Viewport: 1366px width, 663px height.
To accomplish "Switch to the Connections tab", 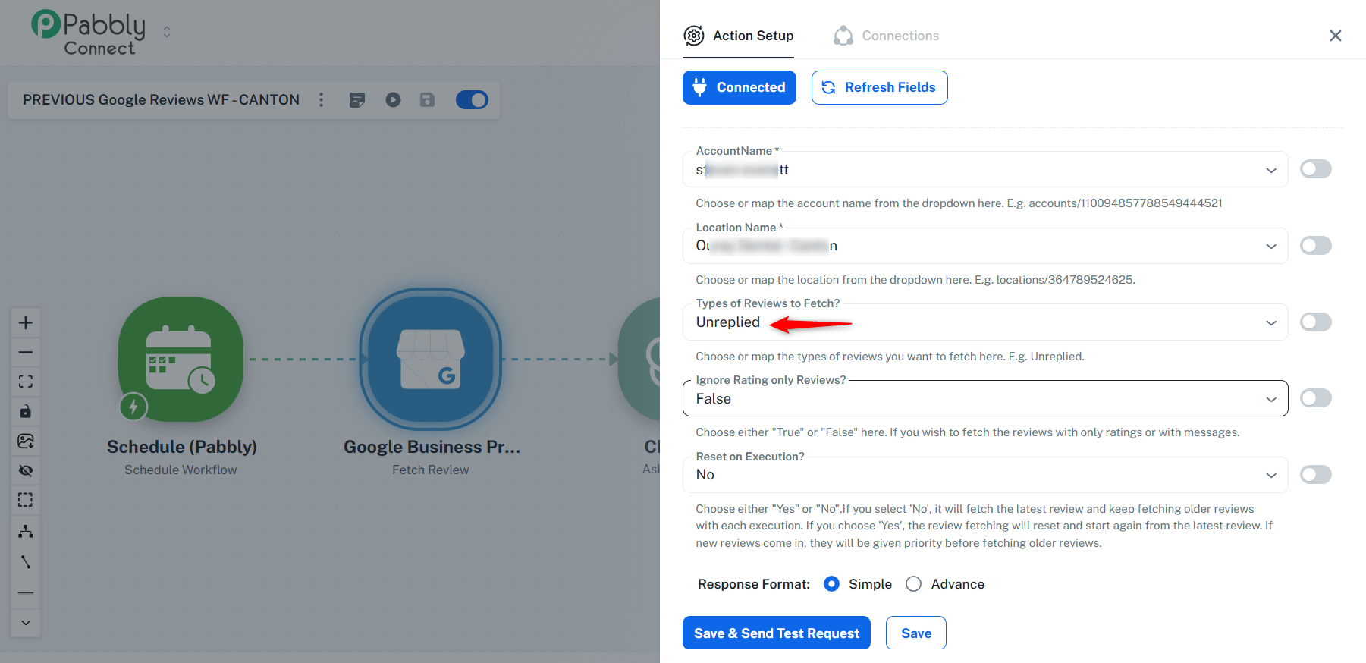I will pos(886,36).
